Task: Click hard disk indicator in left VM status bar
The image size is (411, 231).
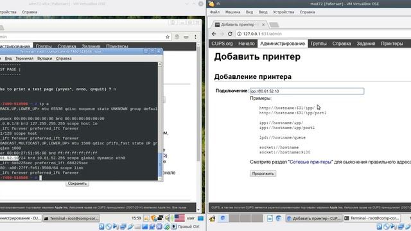Action: pos(101,227)
